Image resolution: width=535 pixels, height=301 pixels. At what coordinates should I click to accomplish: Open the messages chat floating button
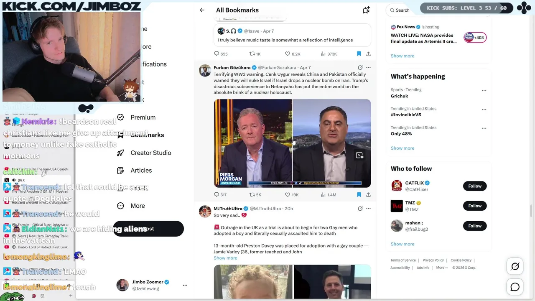coord(515,287)
